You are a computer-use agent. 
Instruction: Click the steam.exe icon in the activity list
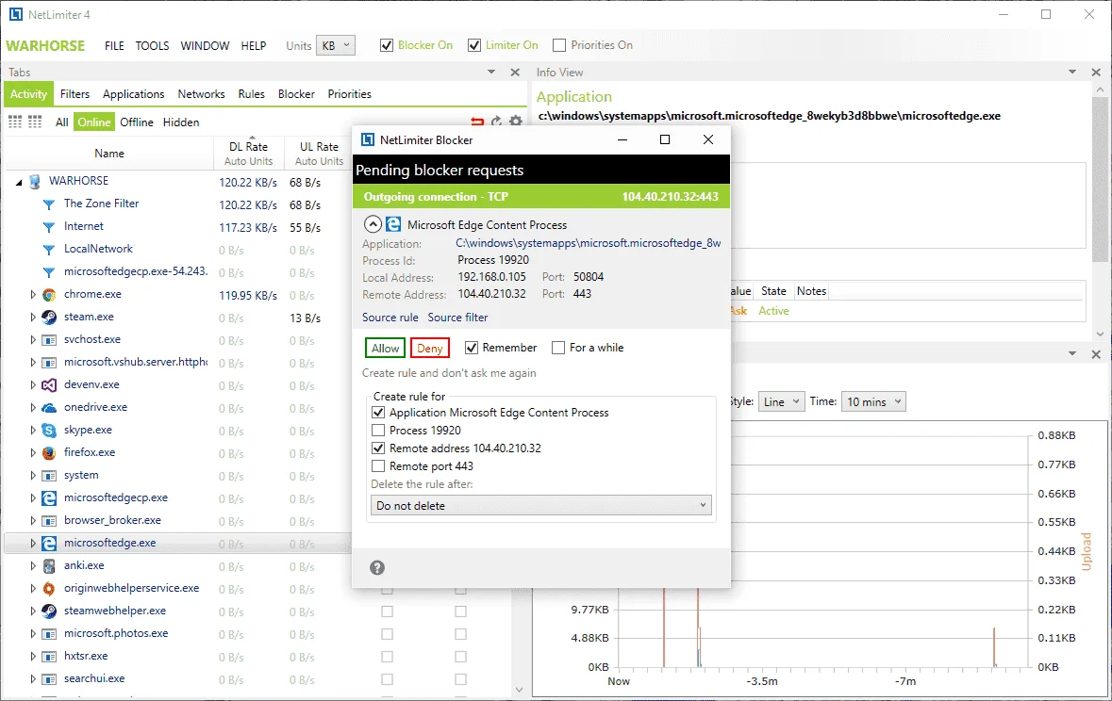(49, 317)
